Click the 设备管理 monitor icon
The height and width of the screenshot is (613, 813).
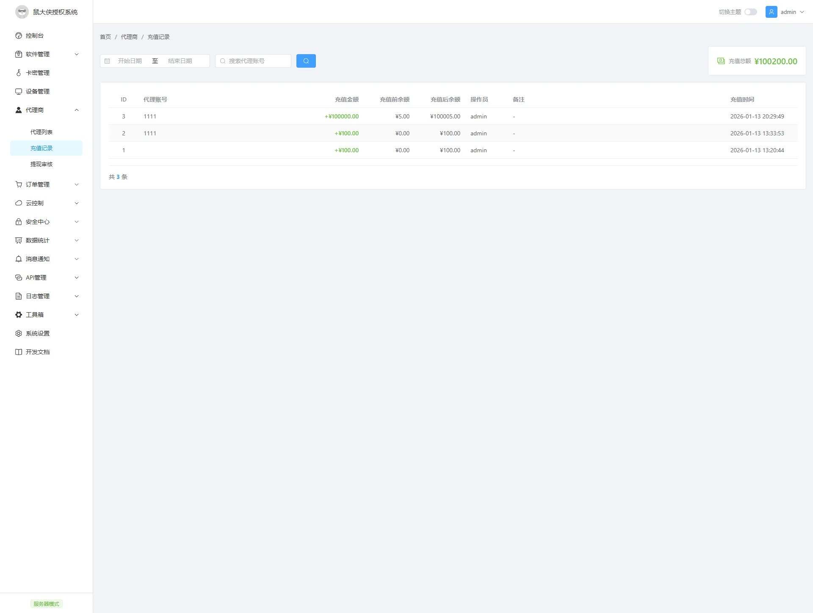(19, 91)
